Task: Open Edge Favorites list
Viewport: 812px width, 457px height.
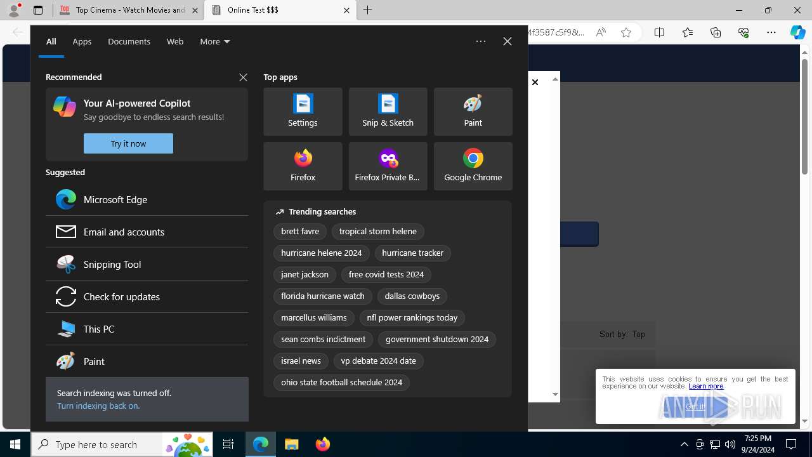Action: (x=688, y=32)
